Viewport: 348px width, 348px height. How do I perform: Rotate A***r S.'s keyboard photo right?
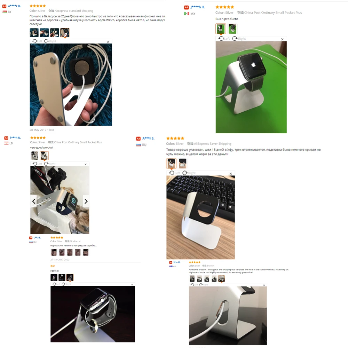tap(189, 173)
